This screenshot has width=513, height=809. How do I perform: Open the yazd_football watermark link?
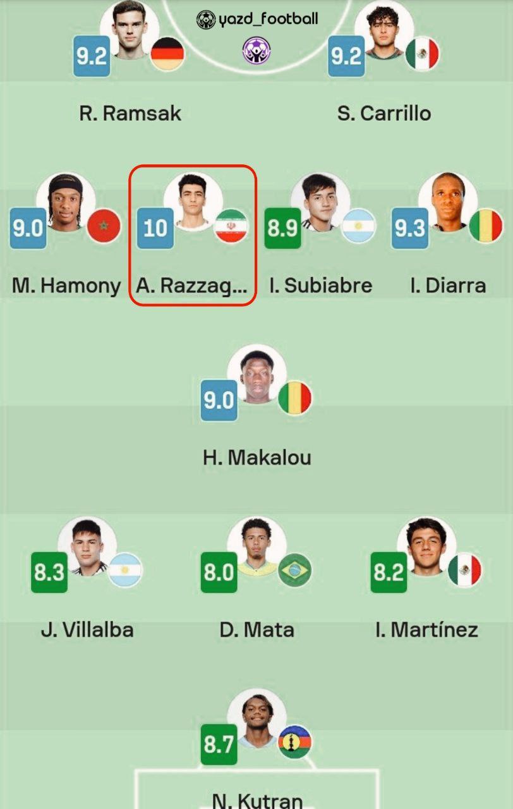click(x=257, y=20)
